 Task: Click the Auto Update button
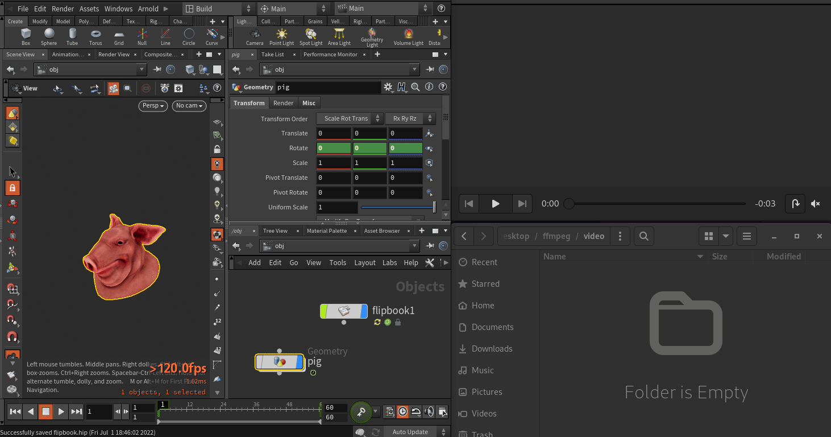410,431
